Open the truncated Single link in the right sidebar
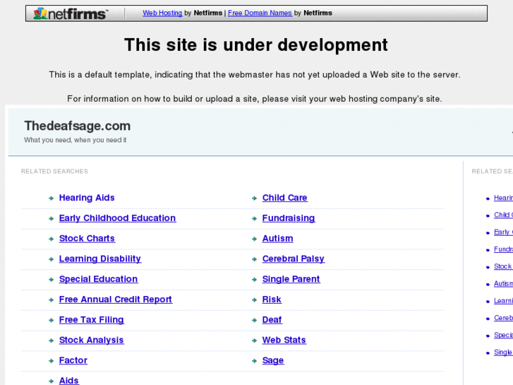The image size is (513, 385). pyautogui.click(x=503, y=353)
